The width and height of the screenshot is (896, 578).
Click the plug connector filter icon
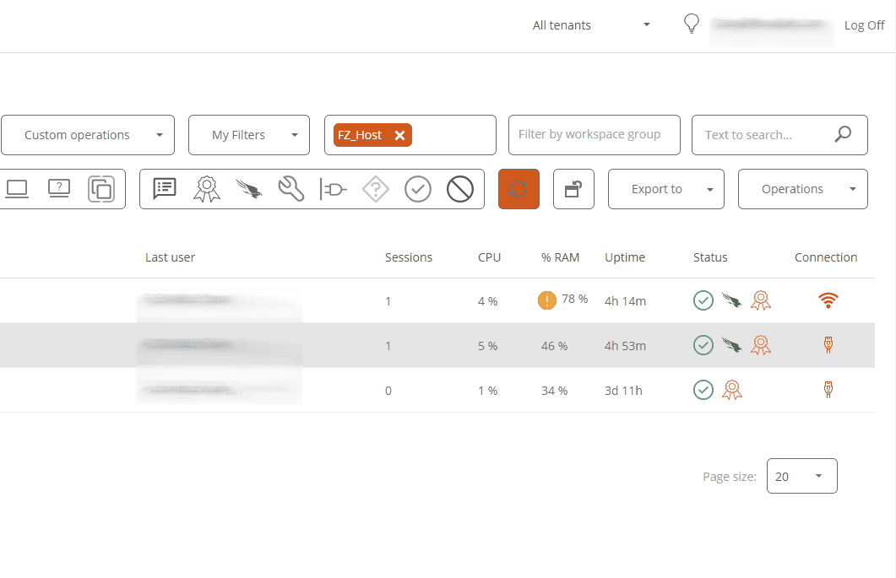(333, 189)
